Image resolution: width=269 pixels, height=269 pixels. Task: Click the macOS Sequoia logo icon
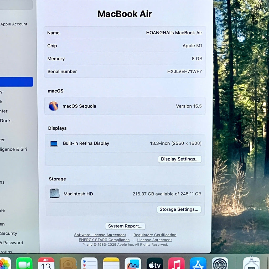click(x=53, y=106)
